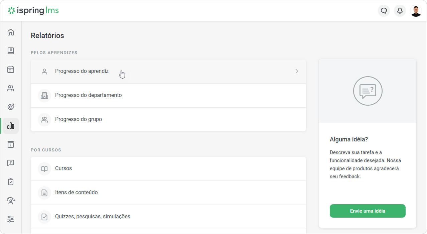The height and width of the screenshot is (234, 427).
Task: Open the question message icon in sidebar
Action: coord(11,163)
